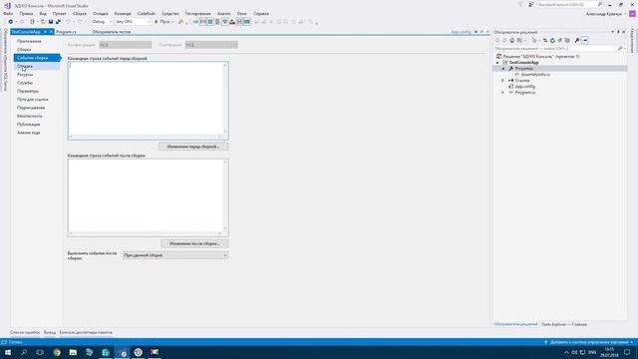Pin the Solution Explorer panel with the pin icon

[x=618, y=32]
